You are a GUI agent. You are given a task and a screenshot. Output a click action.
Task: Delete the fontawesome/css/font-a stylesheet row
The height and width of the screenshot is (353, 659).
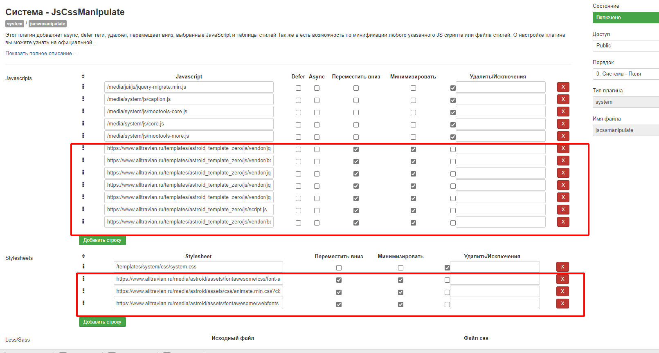(x=562, y=279)
